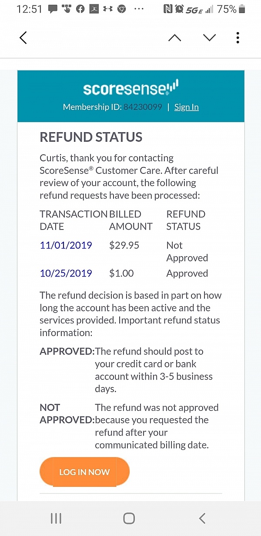Open recent apps from navigation bar

pyautogui.click(x=56, y=518)
